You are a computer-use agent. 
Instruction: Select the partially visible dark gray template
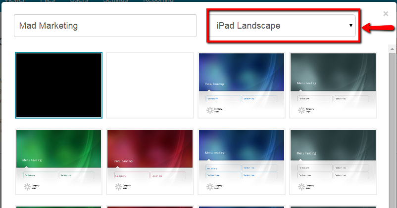333,207
